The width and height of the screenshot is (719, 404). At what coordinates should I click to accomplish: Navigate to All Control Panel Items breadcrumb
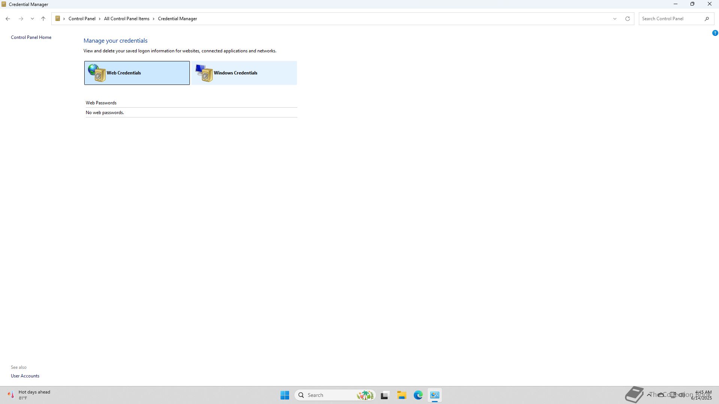click(x=127, y=19)
